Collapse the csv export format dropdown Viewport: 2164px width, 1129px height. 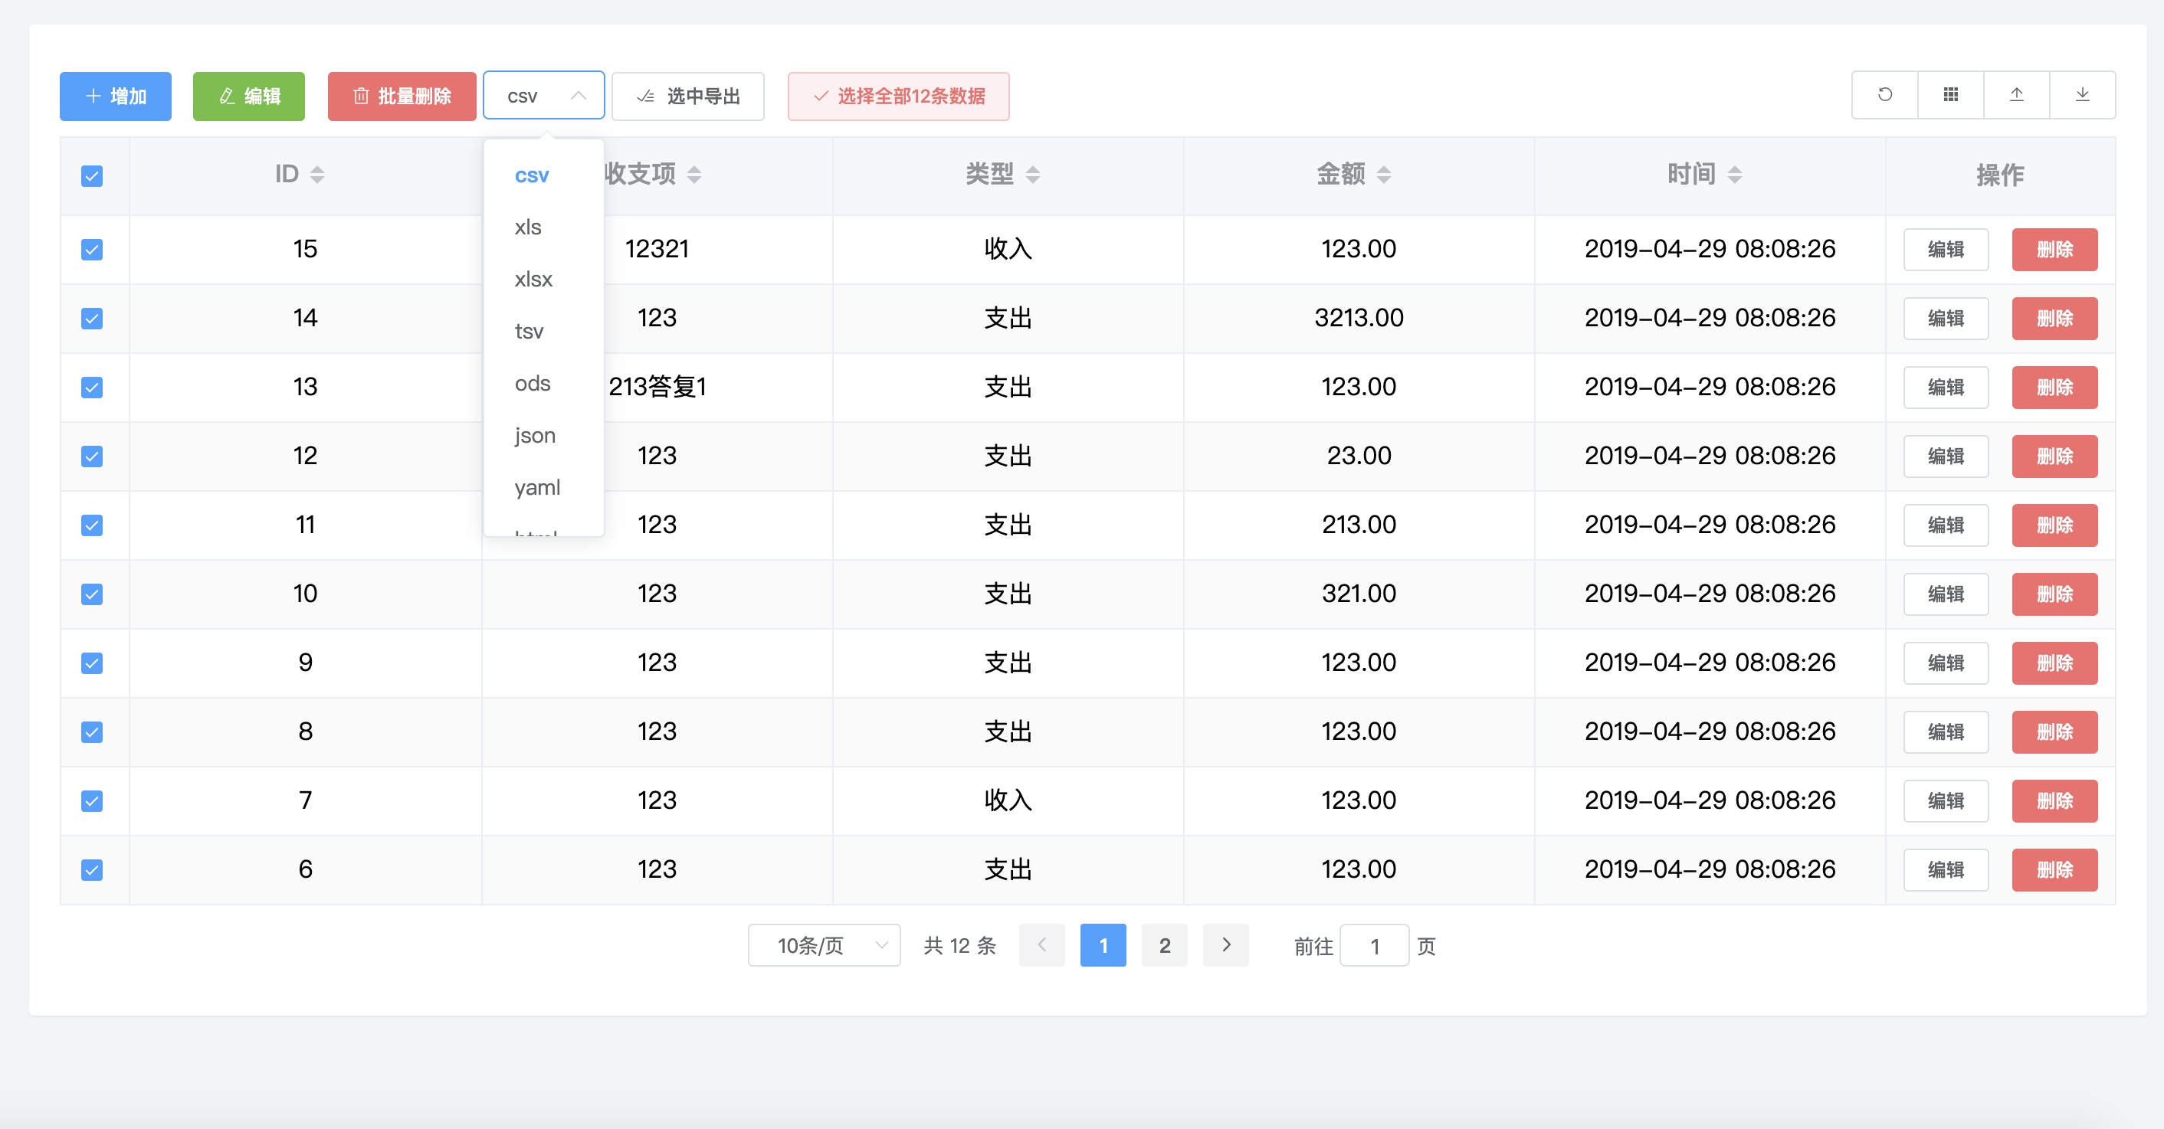pos(543,96)
